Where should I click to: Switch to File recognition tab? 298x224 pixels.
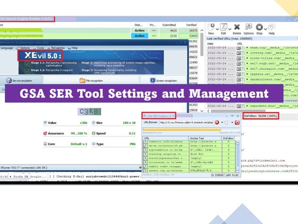point(91,81)
